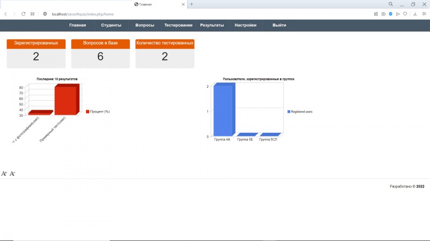The image size is (430, 241).
Task: Click Выйти to log out
Action: click(279, 25)
